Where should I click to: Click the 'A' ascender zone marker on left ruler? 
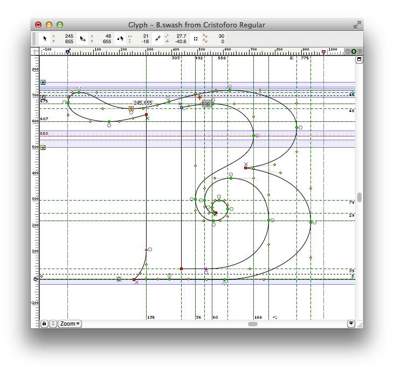pyautogui.click(x=43, y=82)
